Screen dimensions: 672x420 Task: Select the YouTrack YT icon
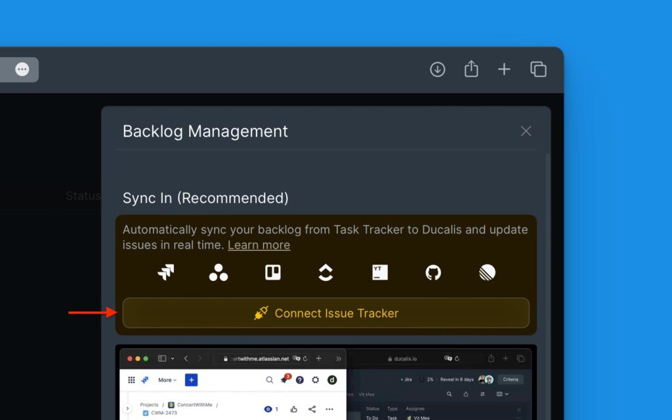click(x=380, y=272)
